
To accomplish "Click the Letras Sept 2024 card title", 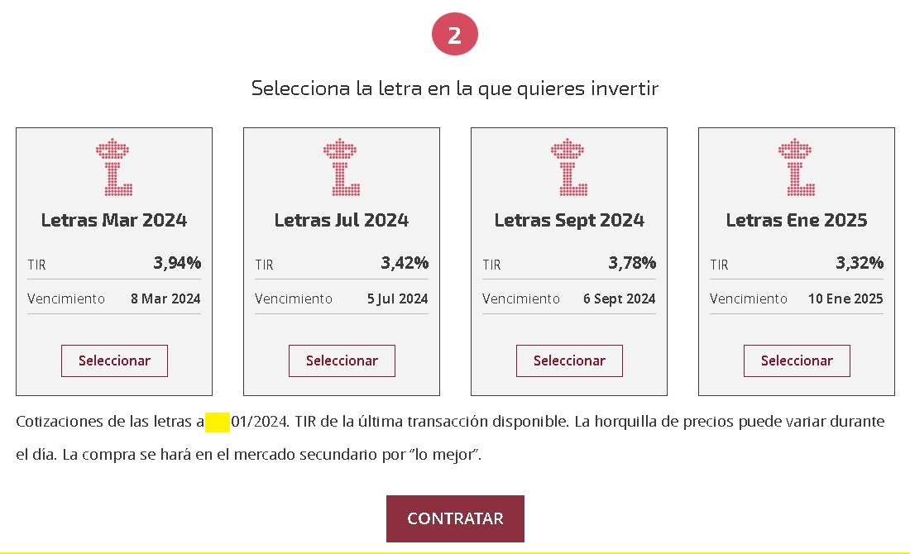I will [569, 221].
